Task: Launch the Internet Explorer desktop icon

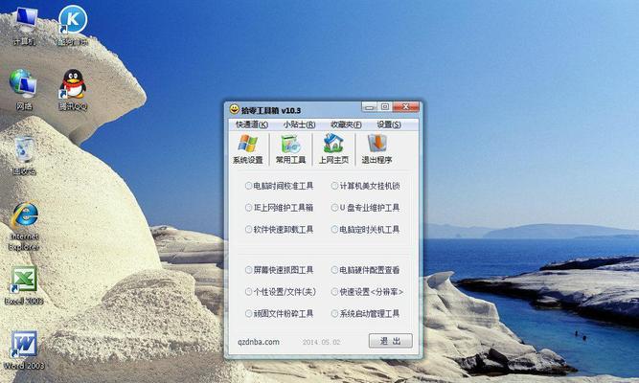Action: pyautogui.click(x=24, y=227)
